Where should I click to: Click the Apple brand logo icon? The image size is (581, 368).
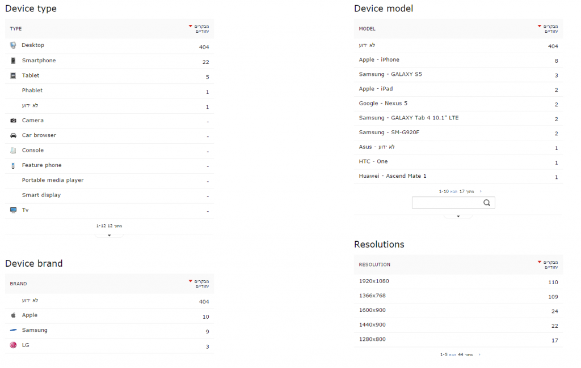[14, 315]
